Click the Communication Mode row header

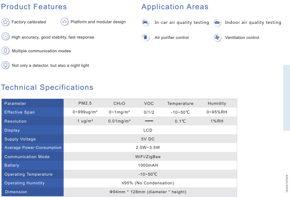tap(33, 156)
